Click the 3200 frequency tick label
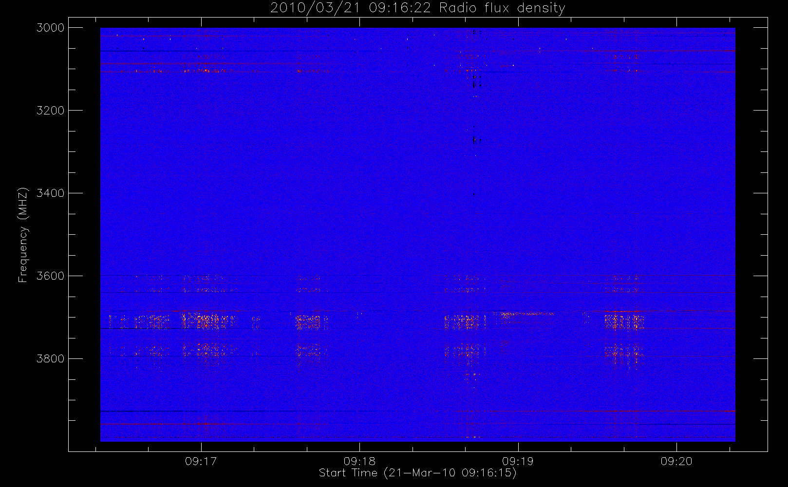The image size is (788, 487). pos(51,111)
